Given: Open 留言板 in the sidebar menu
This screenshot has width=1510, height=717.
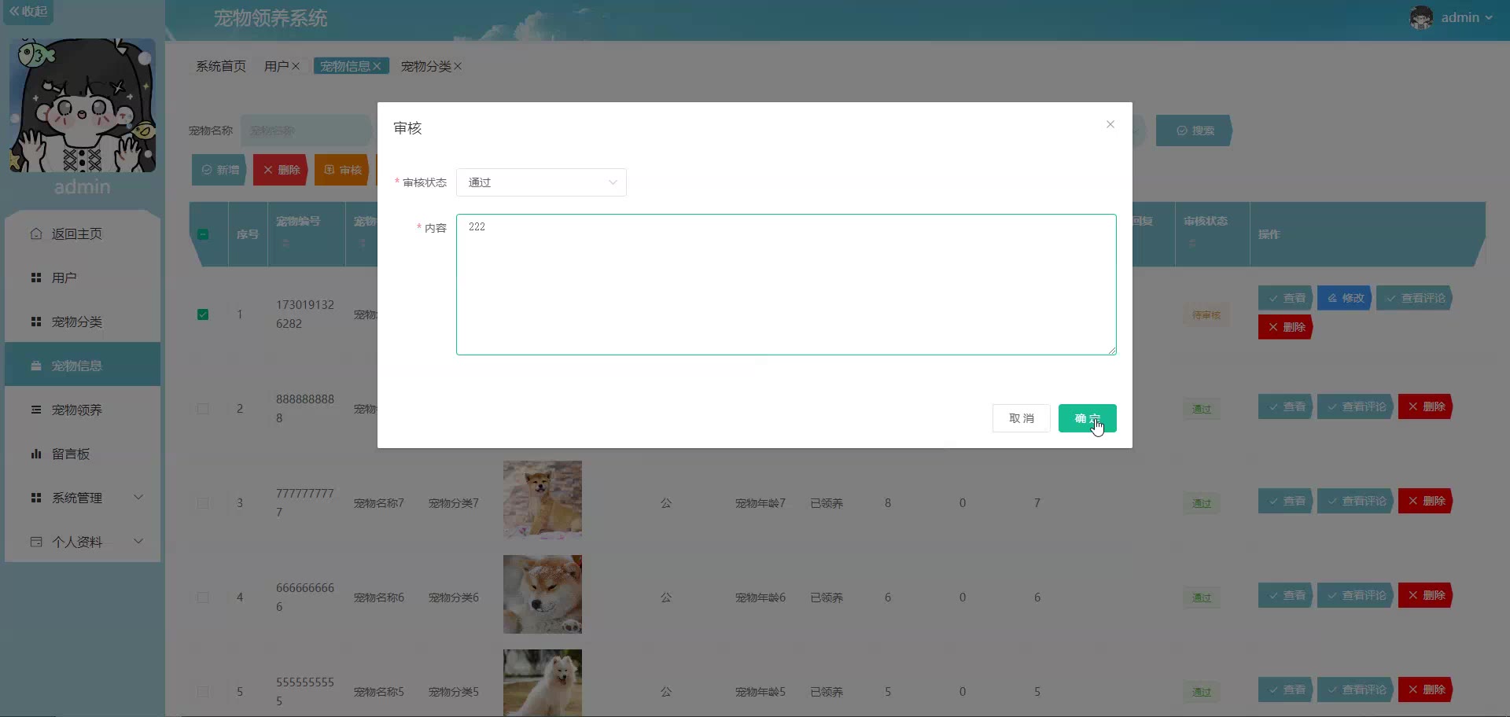Looking at the screenshot, I should 83,454.
